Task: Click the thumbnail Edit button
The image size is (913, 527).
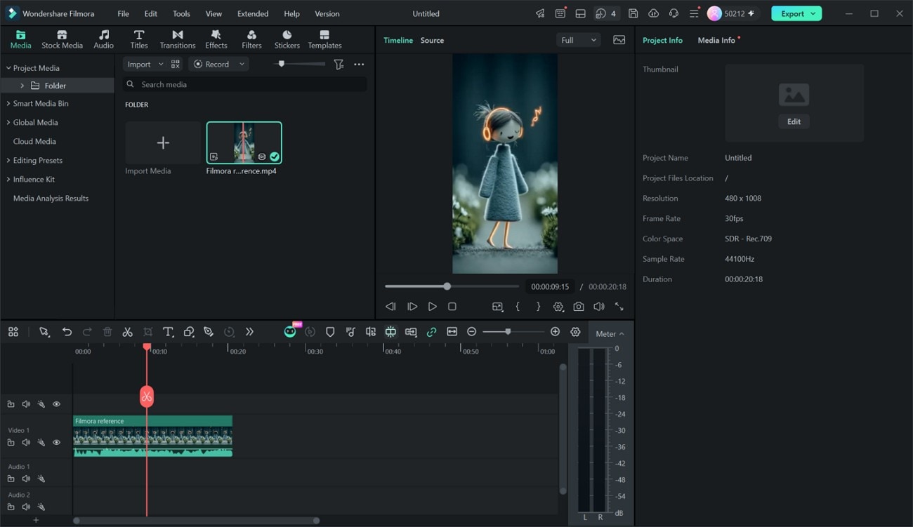Action: tap(794, 121)
